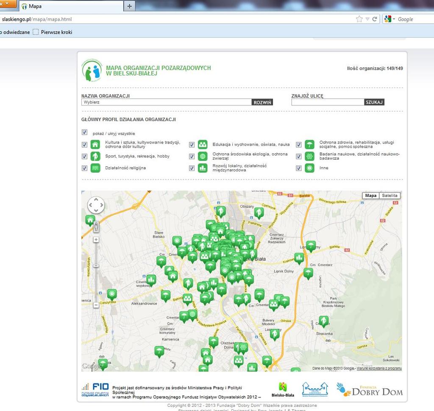Screen dimensions: 434x411
Task: Click the 'Sport, turystyka, rekreacja, hobby' label
Action: tap(137, 156)
